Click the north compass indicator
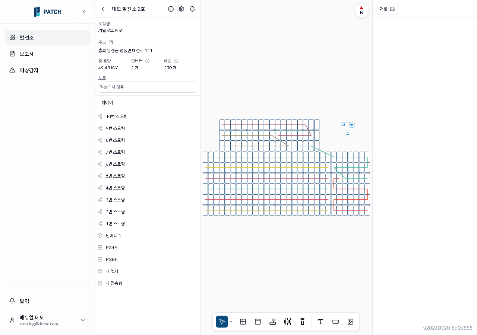Screen dimensions: 477x335 pyautogui.click(x=361, y=10)
